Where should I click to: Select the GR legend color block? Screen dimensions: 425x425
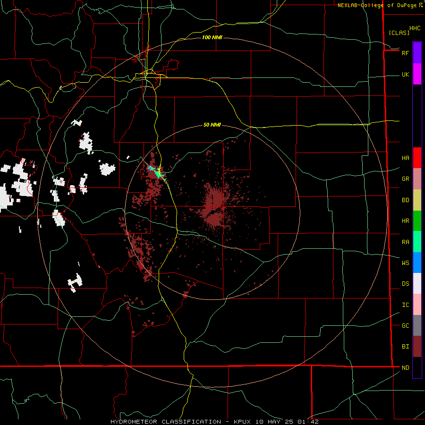417,179
